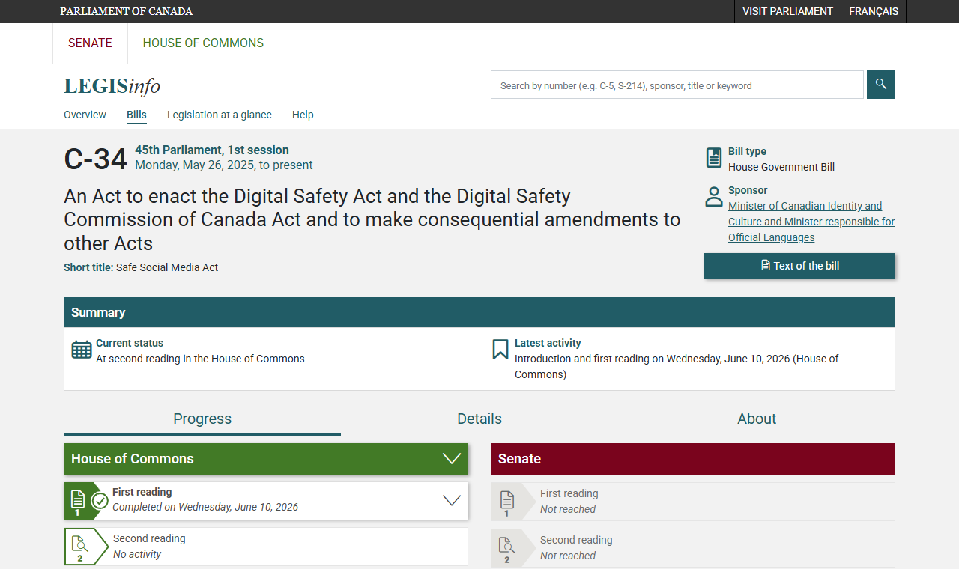Viewport: 959px width, 569px height.
Task: Open the Overview navigation item
Action: [85, 115]
